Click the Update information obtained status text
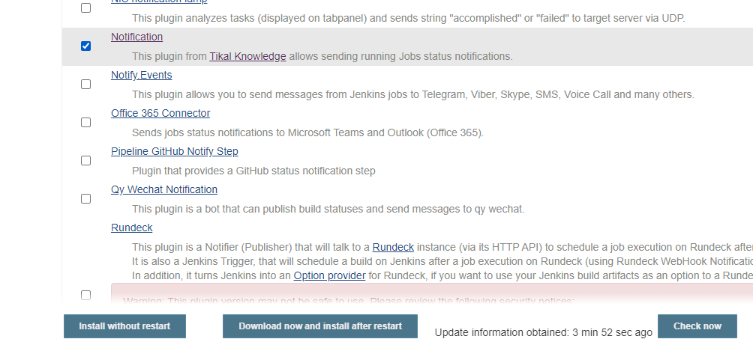The height and width of the screenshot is (348, 753). [x=543, y=332]
